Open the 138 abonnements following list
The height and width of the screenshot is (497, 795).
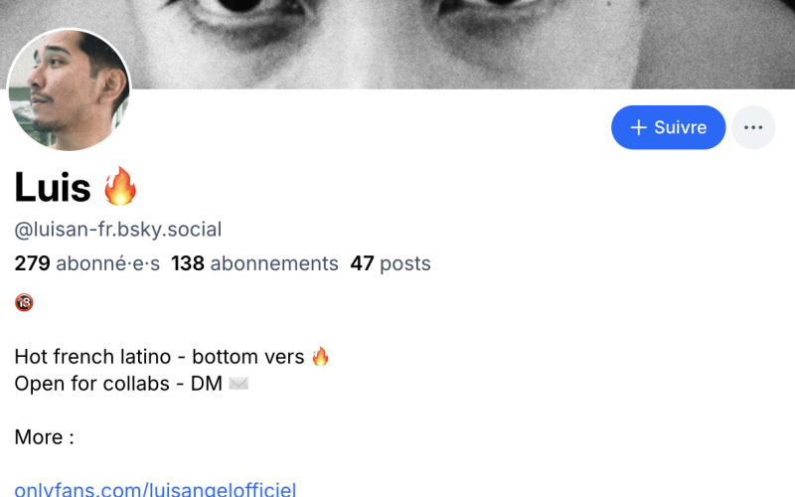[x=254, y=263]
